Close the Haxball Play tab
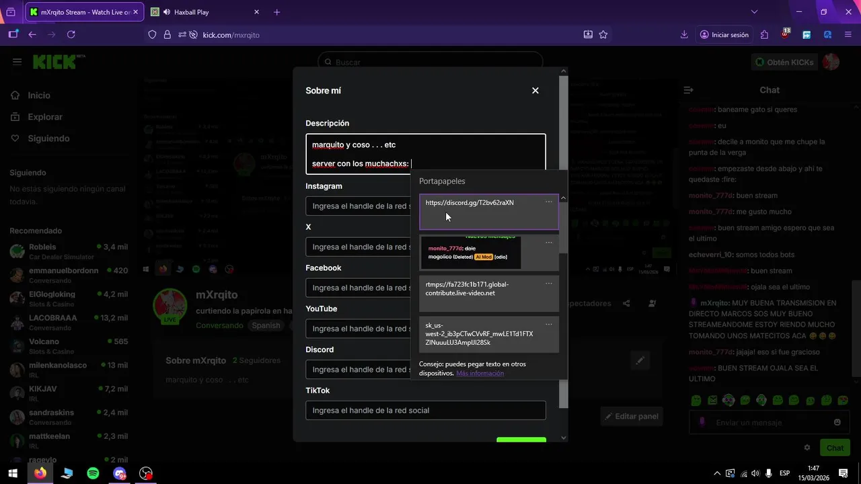Viewport: 861px width, 484px height. pyautogui.click(x=256, y=12)
